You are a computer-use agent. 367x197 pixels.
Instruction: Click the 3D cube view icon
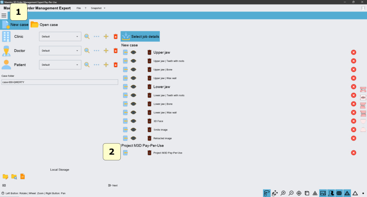point(307,193)
